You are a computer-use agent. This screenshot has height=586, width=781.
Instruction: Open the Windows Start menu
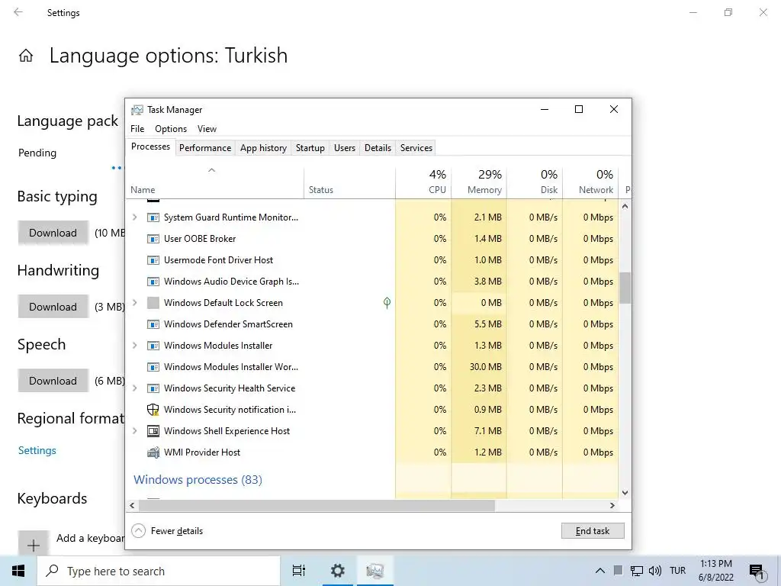(18, 571)
